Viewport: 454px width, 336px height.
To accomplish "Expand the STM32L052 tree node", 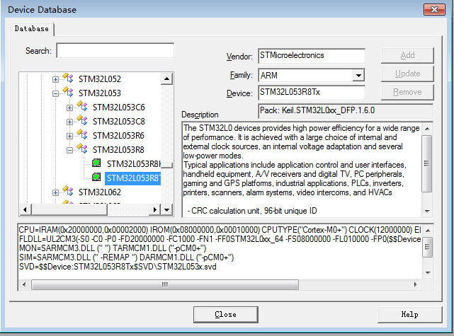I will click(55, 79).
